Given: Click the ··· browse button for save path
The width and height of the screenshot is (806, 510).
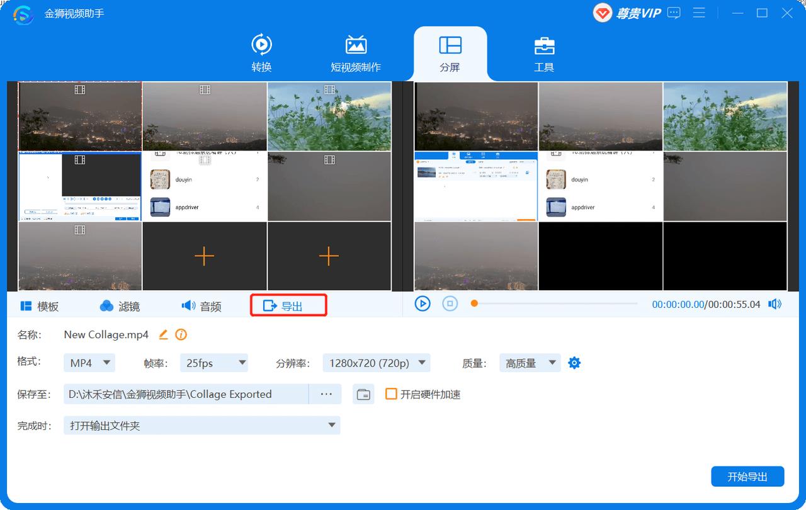Looking at the screenshot, I should [326, 394].
